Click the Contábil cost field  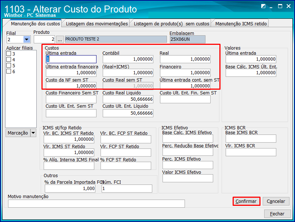coord(128,59)
